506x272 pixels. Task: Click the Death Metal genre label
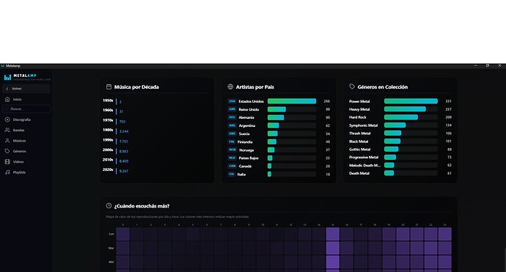359,174
